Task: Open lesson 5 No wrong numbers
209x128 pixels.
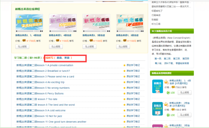Action: [x=43, y=88]
